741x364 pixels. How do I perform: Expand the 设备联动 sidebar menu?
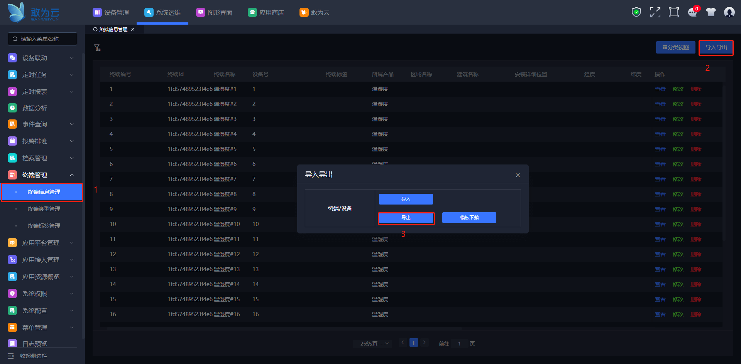[x=41, y=58]
